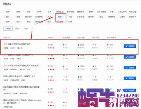Viewport: 141px width, 109px height.
Task: Click the 浏览增量 column header
Action: point(81,38)
